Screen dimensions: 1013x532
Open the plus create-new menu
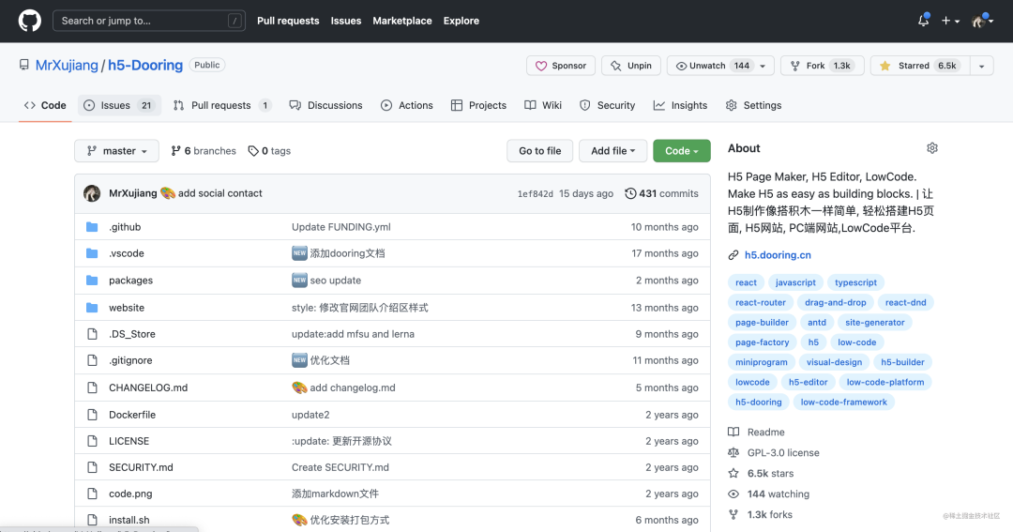[x=949, y=21]
